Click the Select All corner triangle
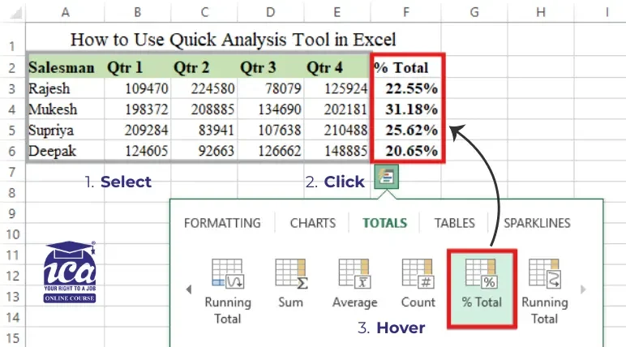The width and height of the screenshot is (626, 347). tap(16, 13)
